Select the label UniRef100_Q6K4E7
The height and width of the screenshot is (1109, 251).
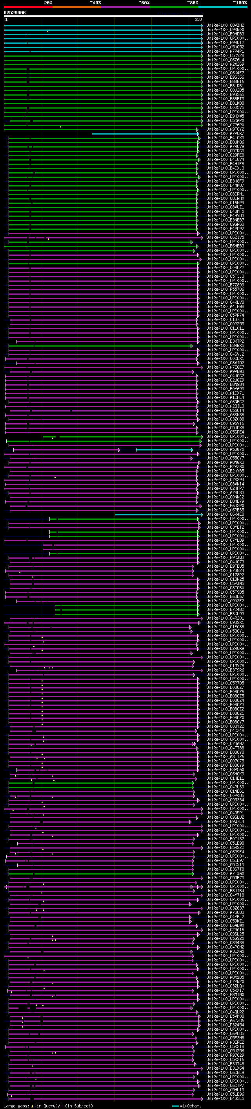pos(225,73)
